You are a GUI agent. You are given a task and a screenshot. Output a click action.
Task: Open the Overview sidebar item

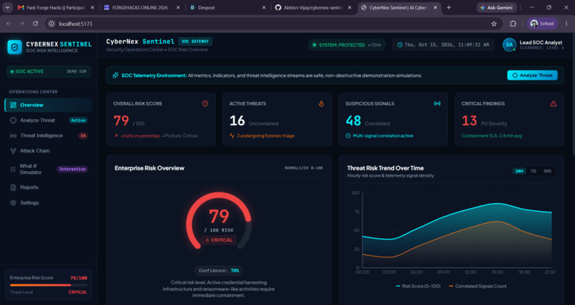point(49,105)
